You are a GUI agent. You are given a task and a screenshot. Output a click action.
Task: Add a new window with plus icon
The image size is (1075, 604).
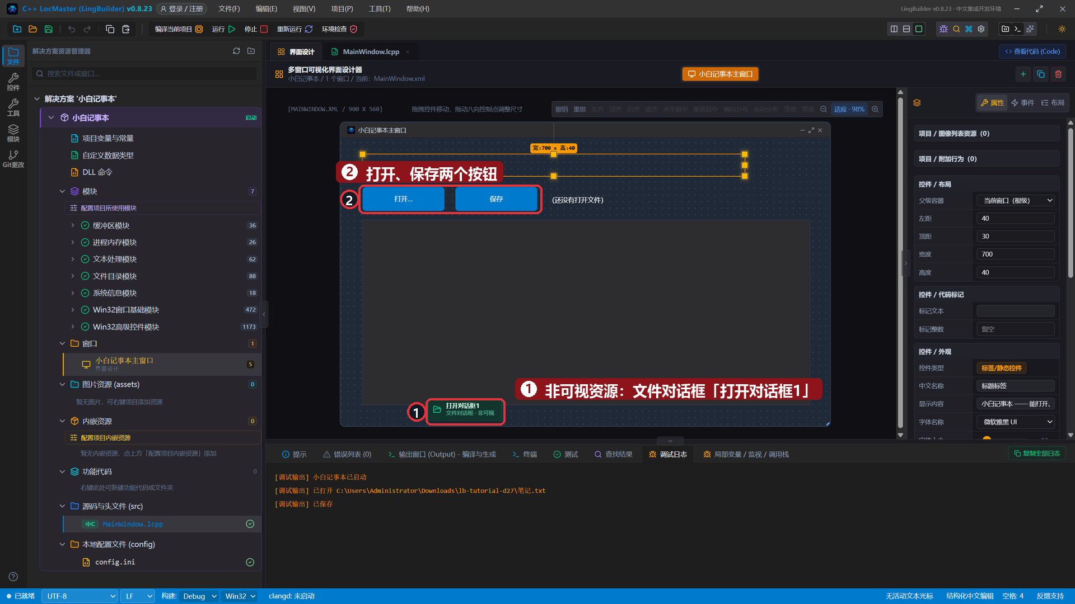[1023, 74]
